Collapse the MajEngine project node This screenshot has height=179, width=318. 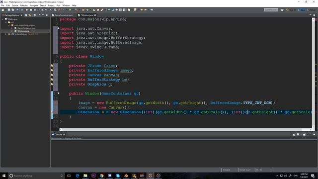click(3, 19)
